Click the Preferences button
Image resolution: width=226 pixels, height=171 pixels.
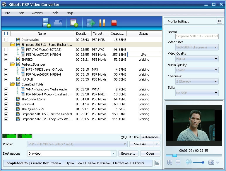(150, 137)
